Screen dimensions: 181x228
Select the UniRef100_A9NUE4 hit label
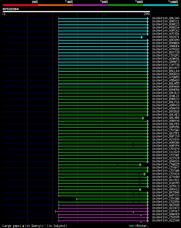[166, 46]
